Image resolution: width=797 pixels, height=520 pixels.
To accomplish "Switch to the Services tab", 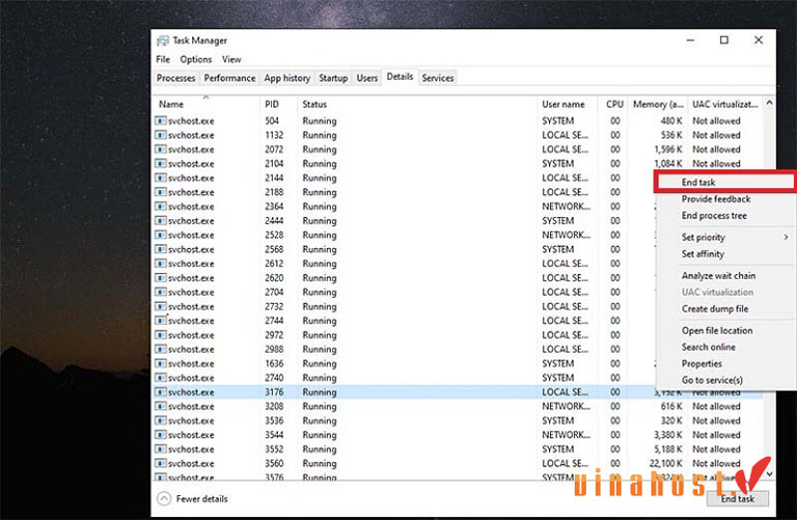I will 437,78.
